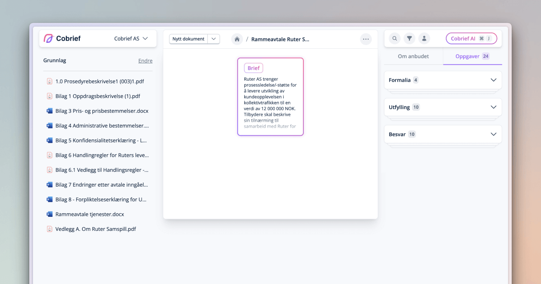Click the user profile icon
Screen dimensions: 541x284
(424, 39)
